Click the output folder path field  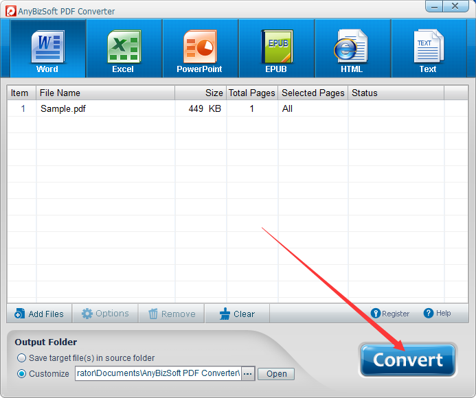pos(158,373)
